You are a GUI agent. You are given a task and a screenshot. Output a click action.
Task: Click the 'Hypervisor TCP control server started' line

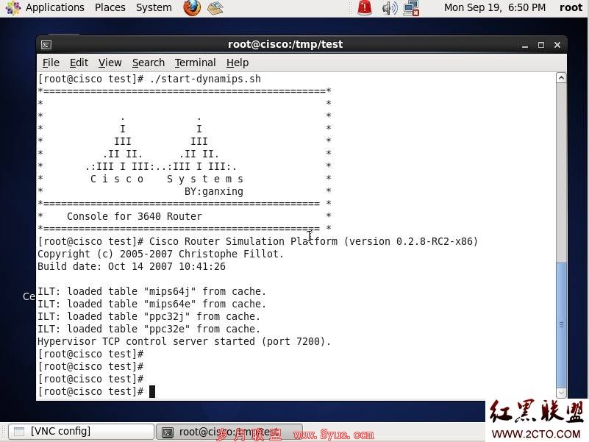tap(184, 342)
